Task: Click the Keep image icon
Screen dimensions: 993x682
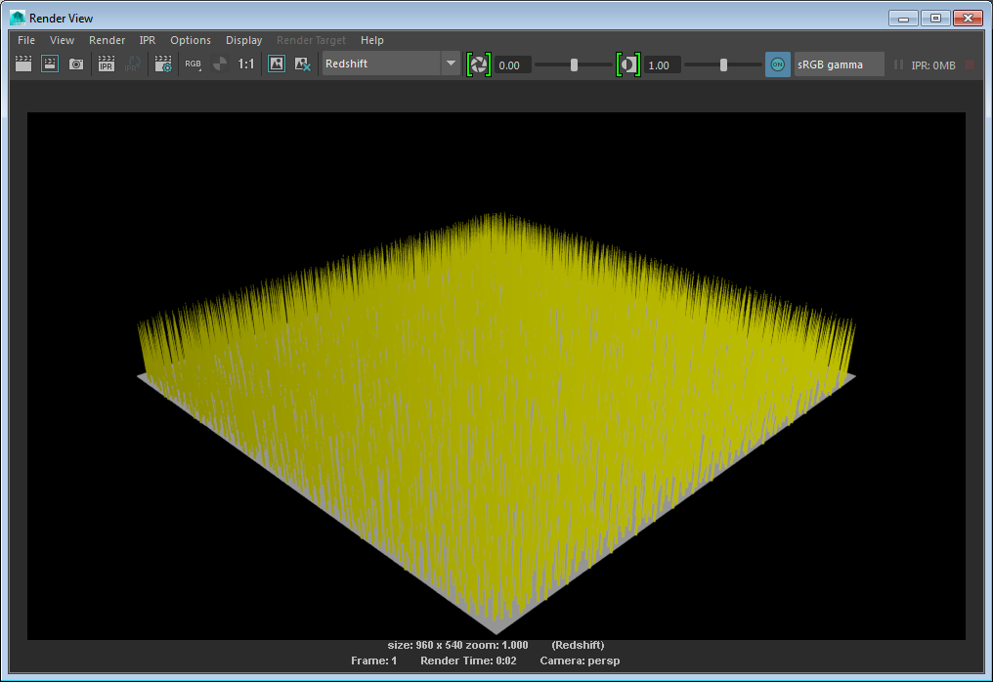Action: click(277, 64)
